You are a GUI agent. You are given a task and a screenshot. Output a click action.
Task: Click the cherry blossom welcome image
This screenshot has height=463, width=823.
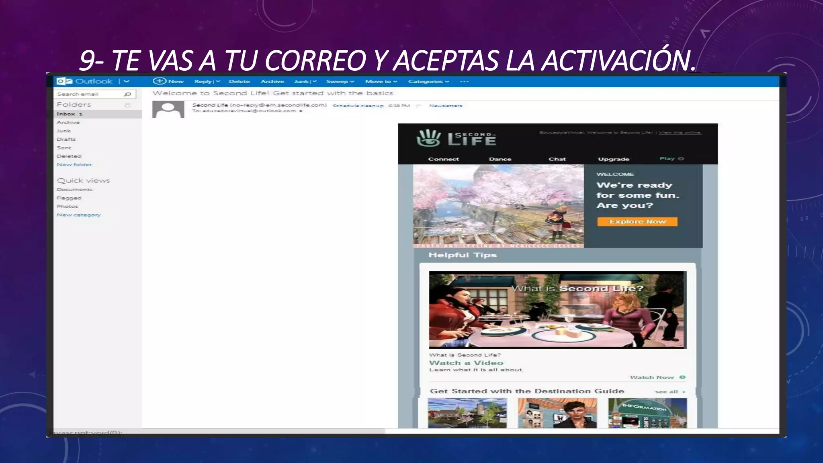point(498,206)
